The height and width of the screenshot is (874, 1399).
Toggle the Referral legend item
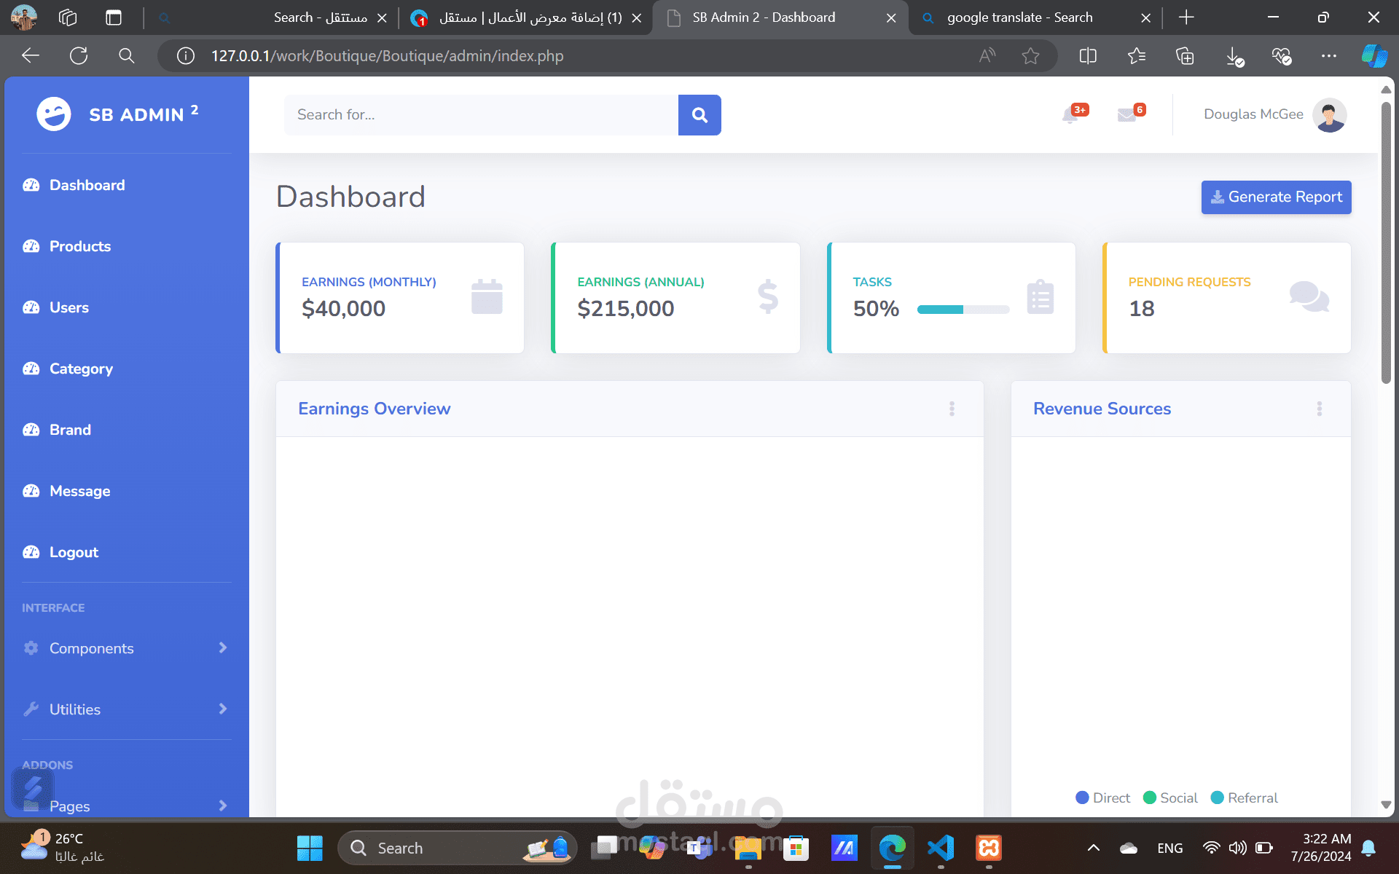(1245, 798)
